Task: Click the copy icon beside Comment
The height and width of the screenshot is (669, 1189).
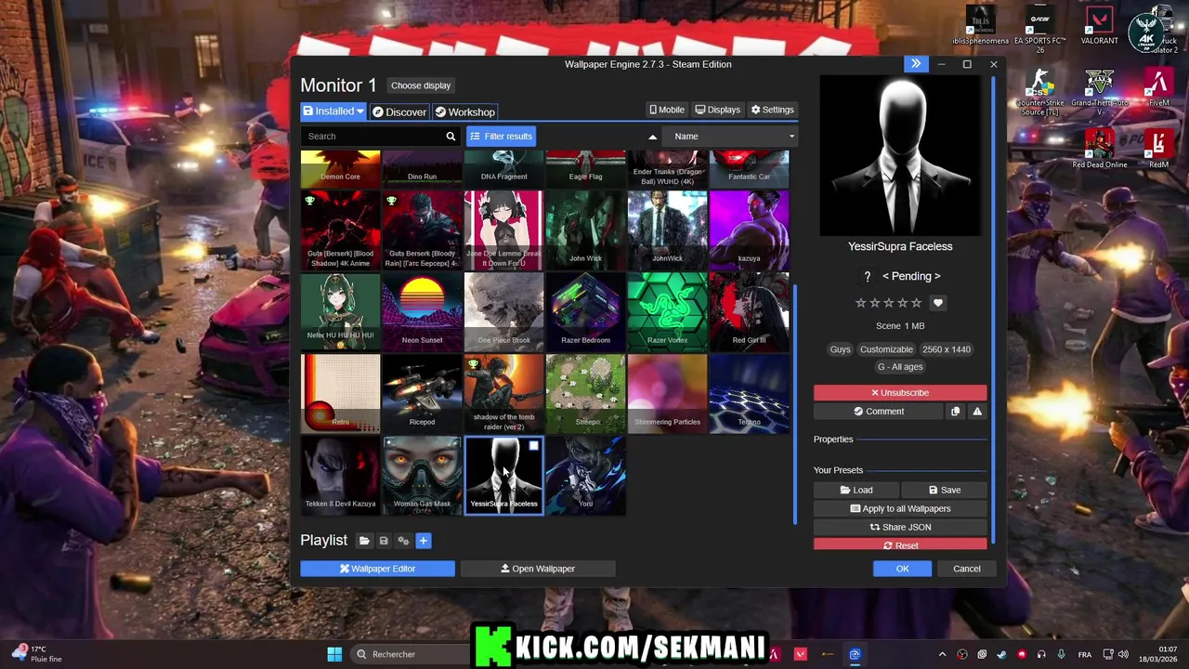Action: [x=955, y=412]
